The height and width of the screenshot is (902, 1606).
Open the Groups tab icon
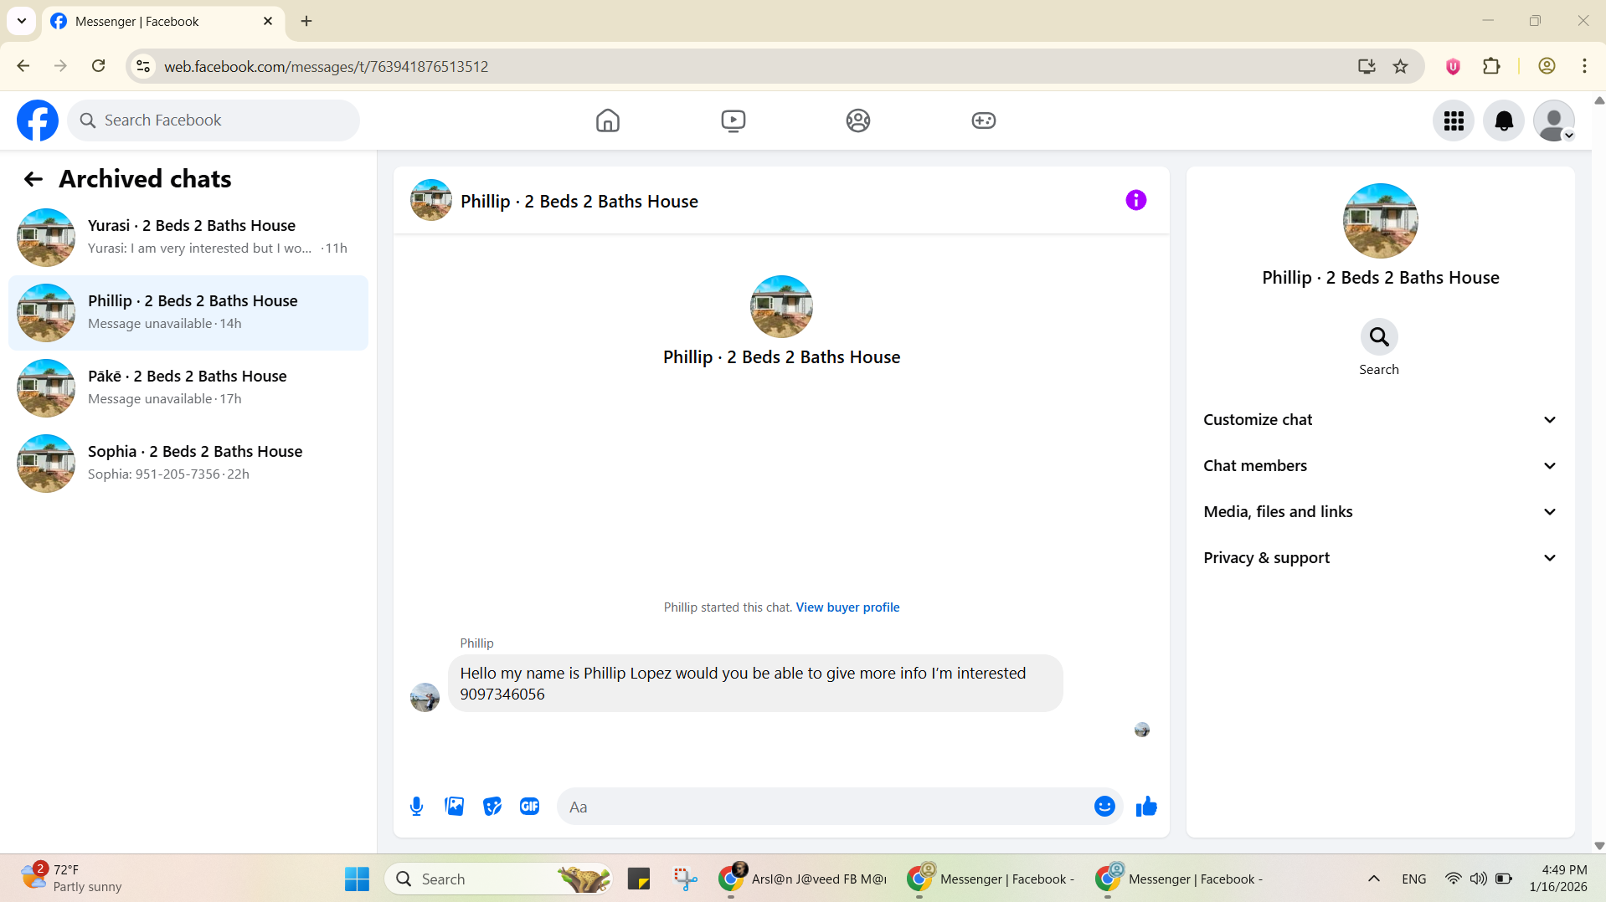858,120
